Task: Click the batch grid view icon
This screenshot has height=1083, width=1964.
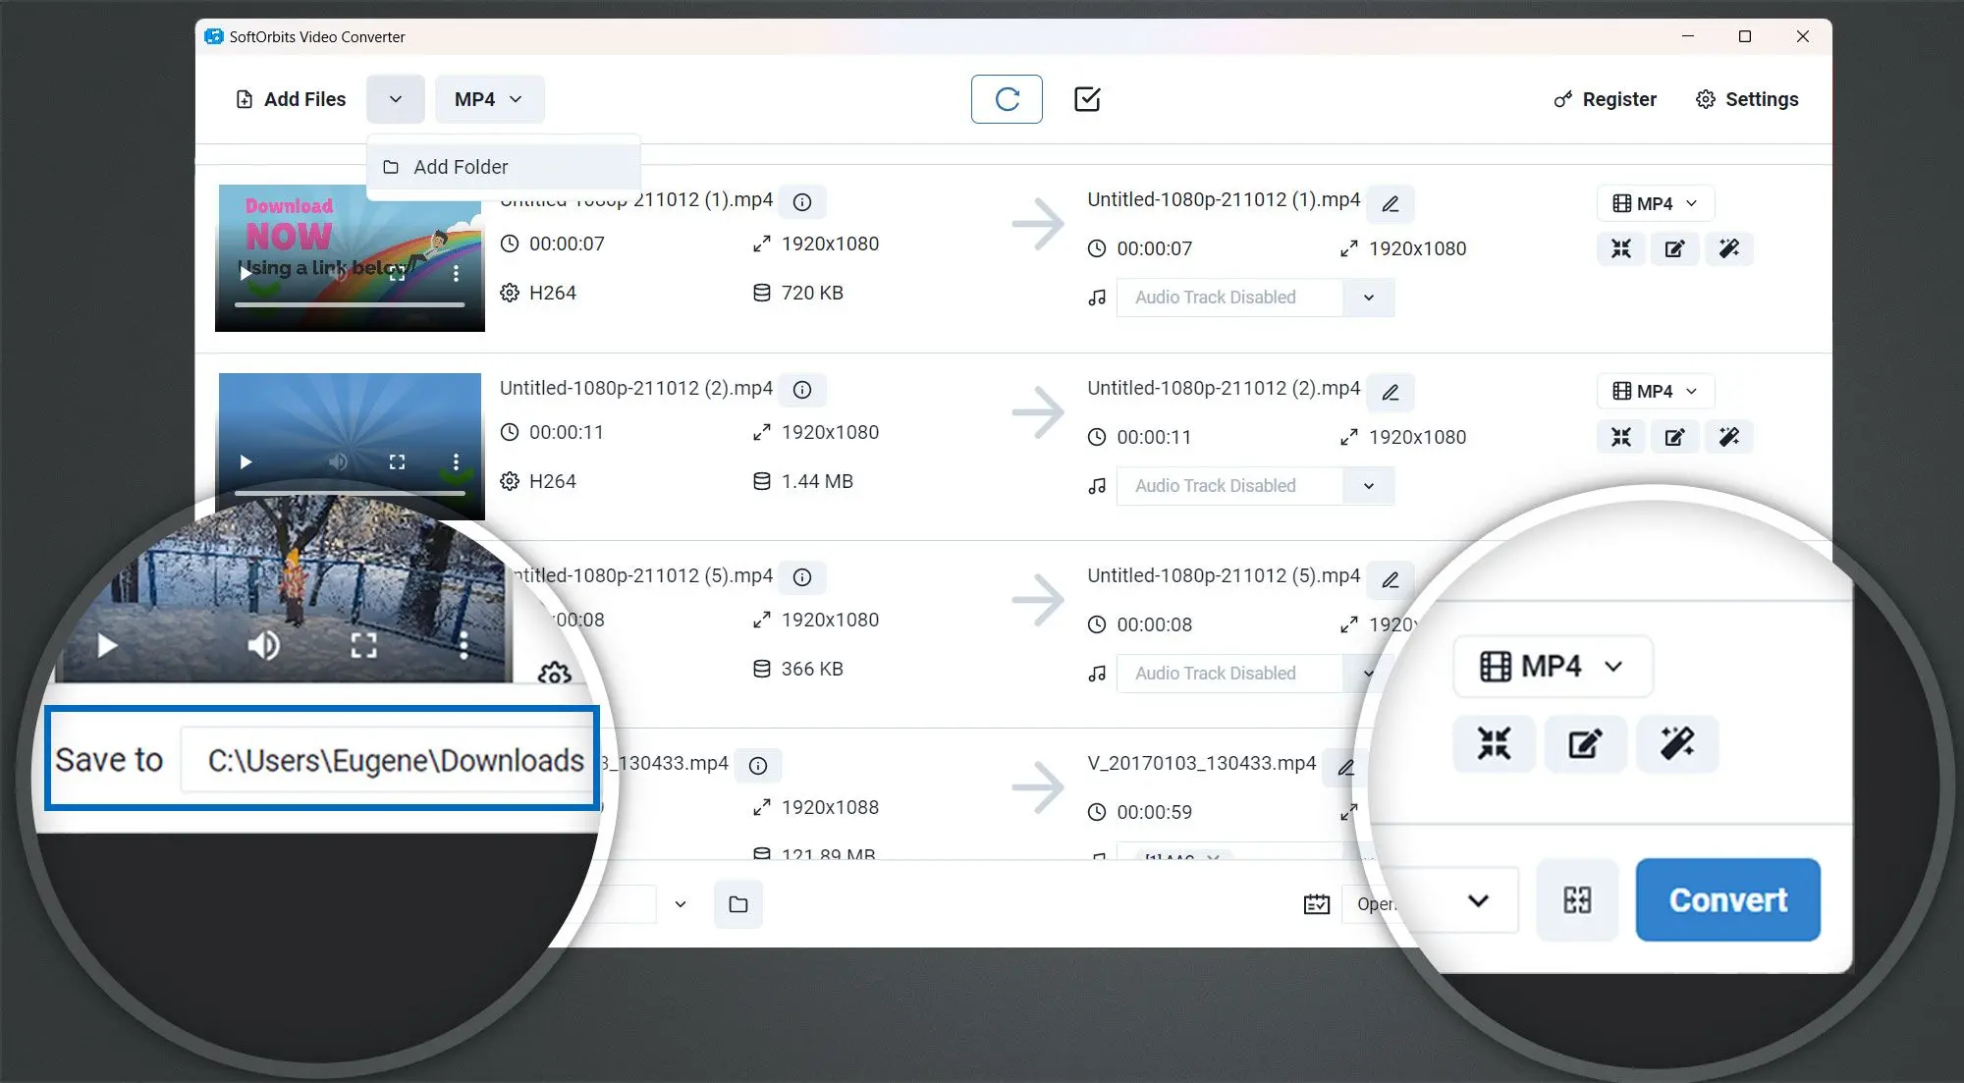Action: tap(1577, 900)
